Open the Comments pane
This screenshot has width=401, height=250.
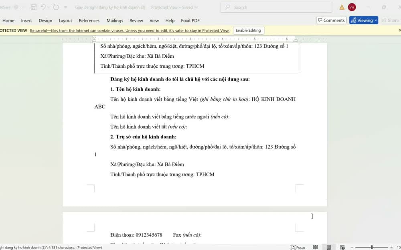pos(332,20)
